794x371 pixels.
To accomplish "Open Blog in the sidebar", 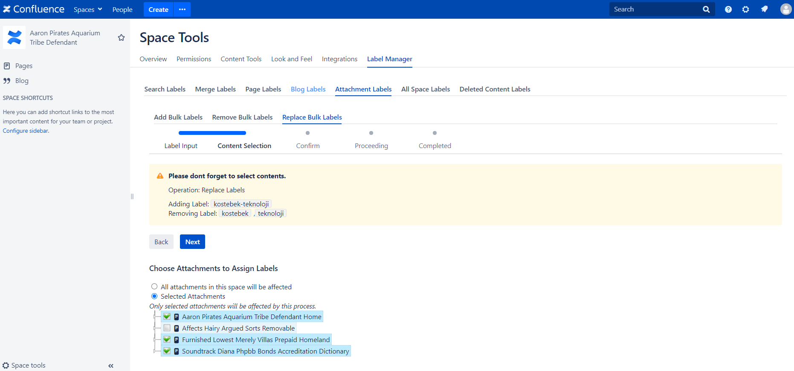I will coord(22,81).
